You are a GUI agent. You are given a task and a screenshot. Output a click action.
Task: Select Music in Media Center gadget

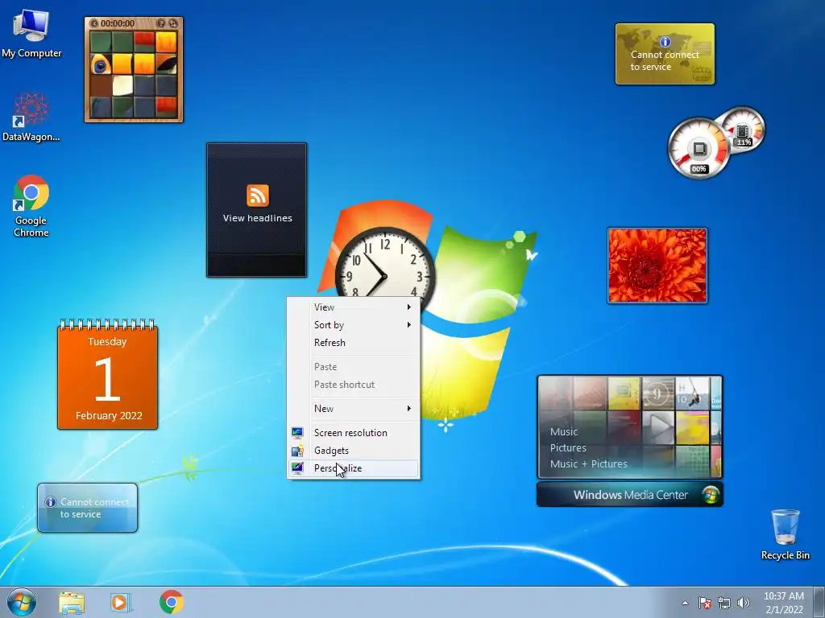[564, 432]
